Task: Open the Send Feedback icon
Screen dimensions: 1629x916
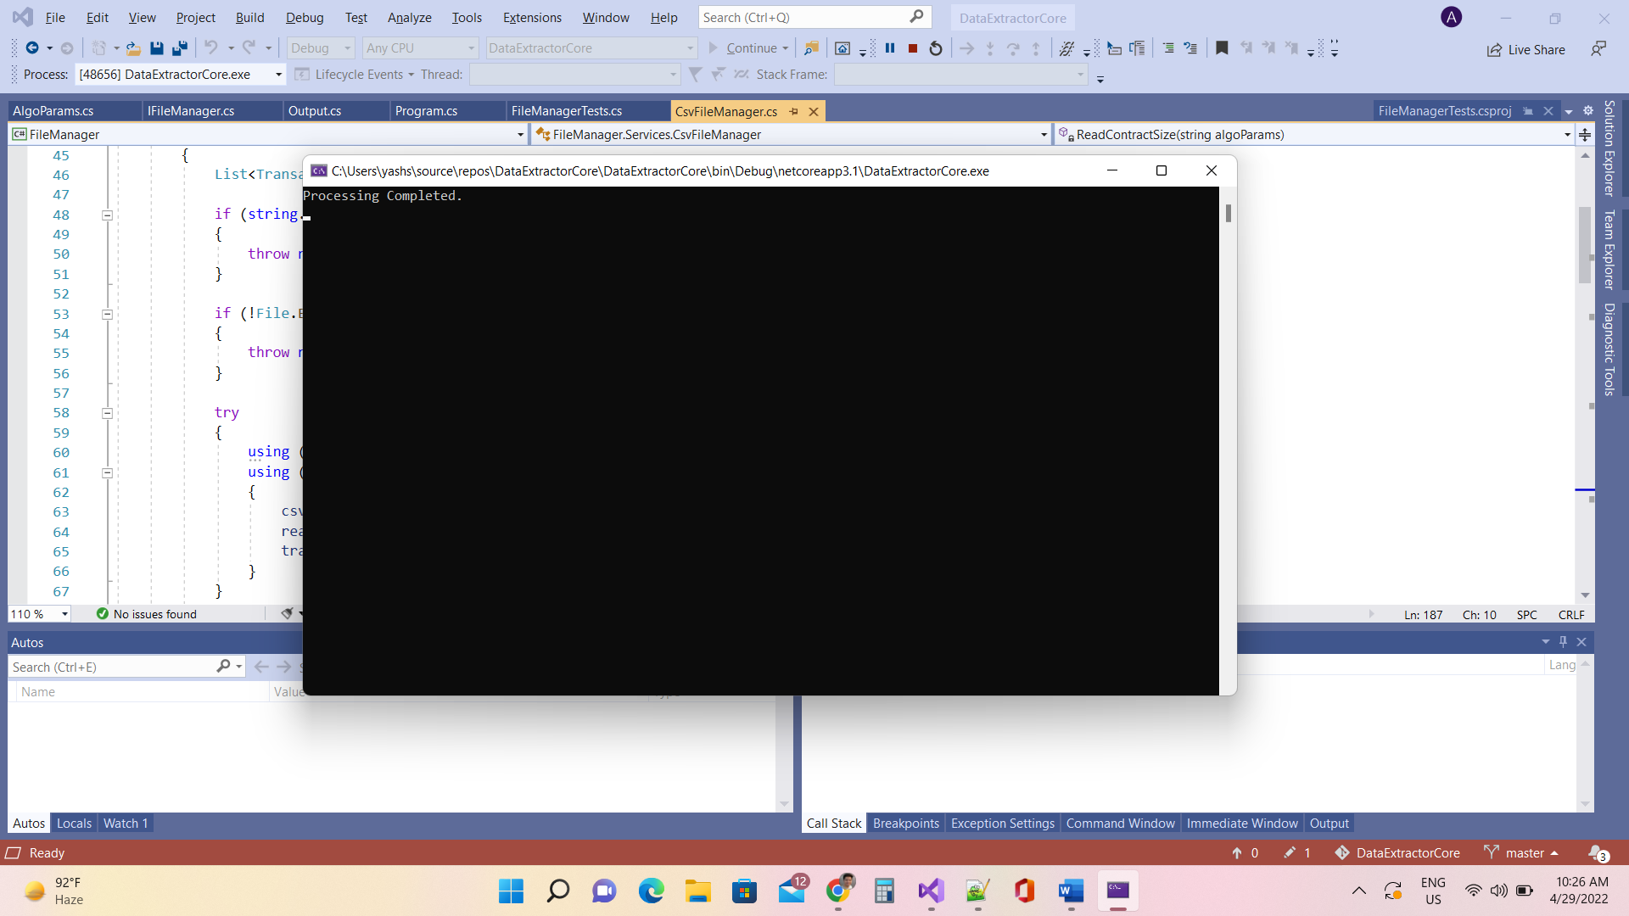Action: pyautogui.click(x=1598, y=49)
